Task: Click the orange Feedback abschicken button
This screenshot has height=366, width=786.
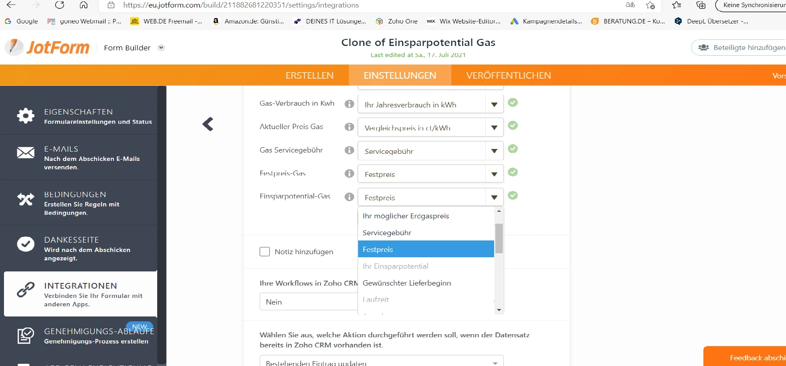Action: tap(758, 358)
